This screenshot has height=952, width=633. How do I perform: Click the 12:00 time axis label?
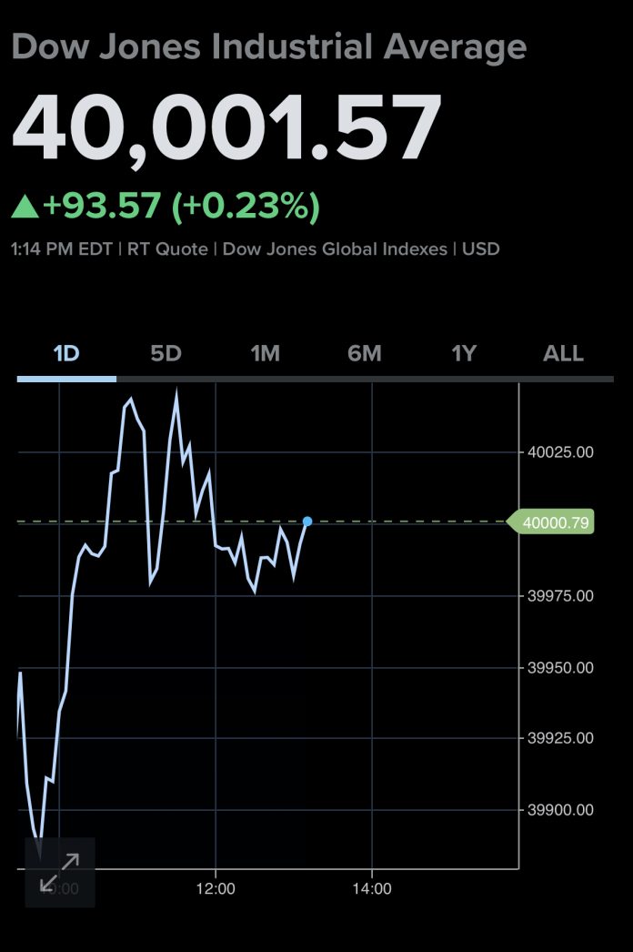[216, 887]
